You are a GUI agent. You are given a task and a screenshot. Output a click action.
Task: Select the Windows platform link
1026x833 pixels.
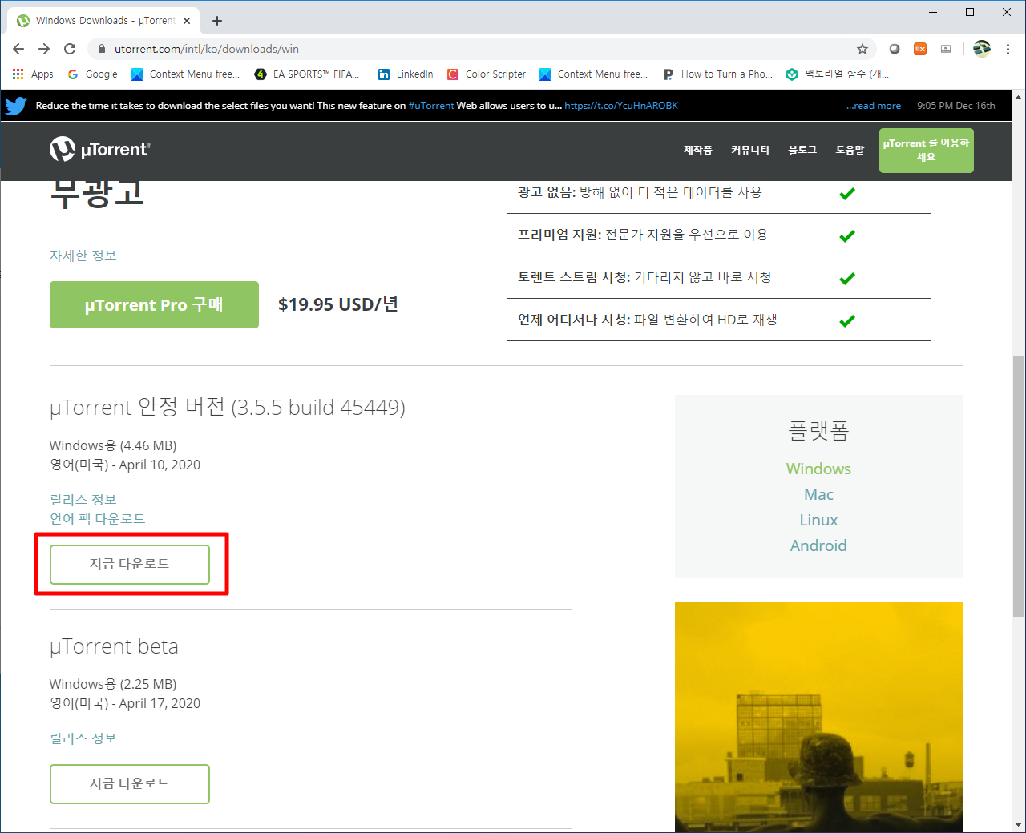click(x=818, y=469)
